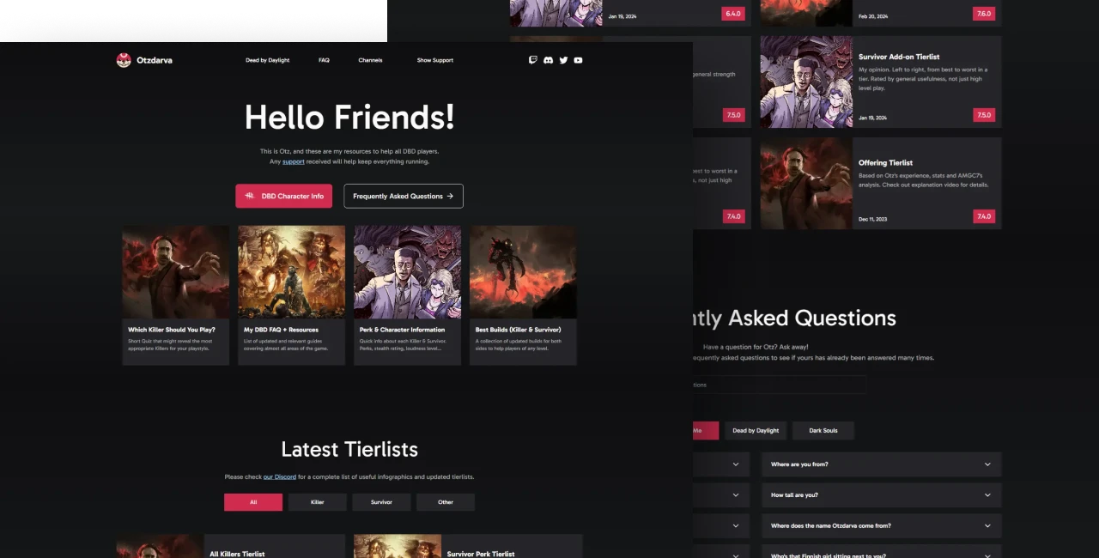Follow the 'our Discord' link
The image size is (1099, 558).
click(279, 477)
